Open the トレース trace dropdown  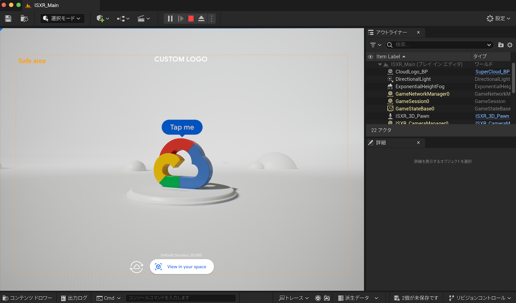[294, 298]
